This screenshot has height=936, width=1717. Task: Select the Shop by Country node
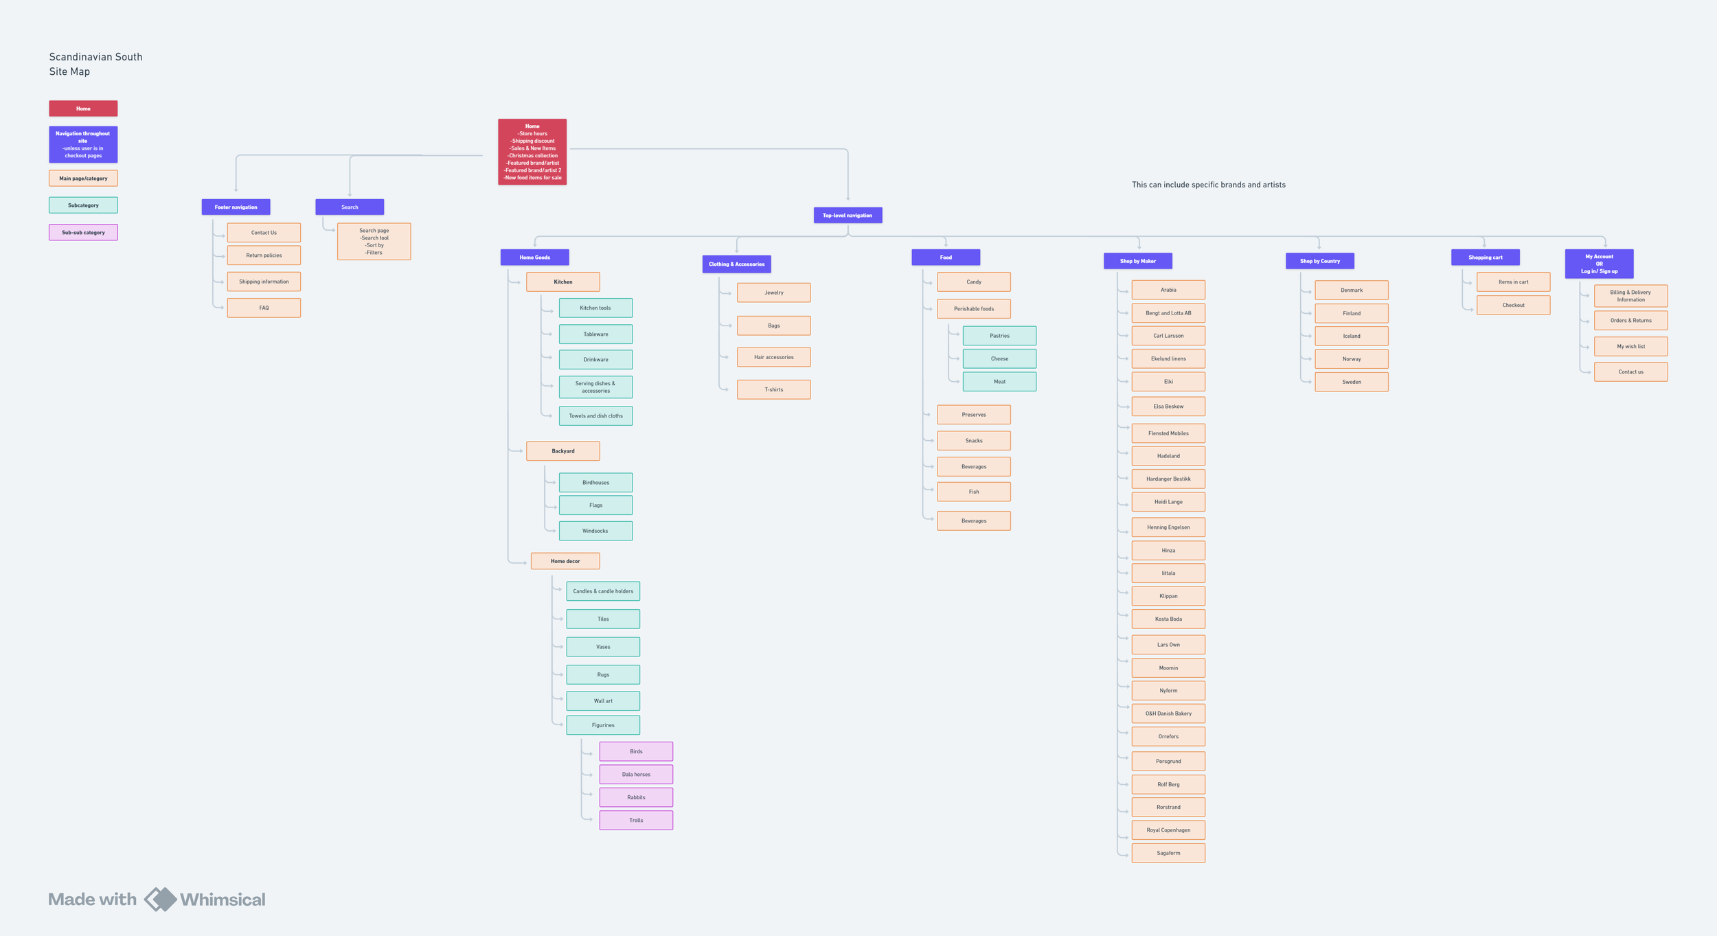(1319, 262)
